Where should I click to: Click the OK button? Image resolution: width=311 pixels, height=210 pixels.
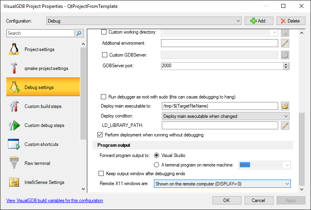tap(227, 200)
